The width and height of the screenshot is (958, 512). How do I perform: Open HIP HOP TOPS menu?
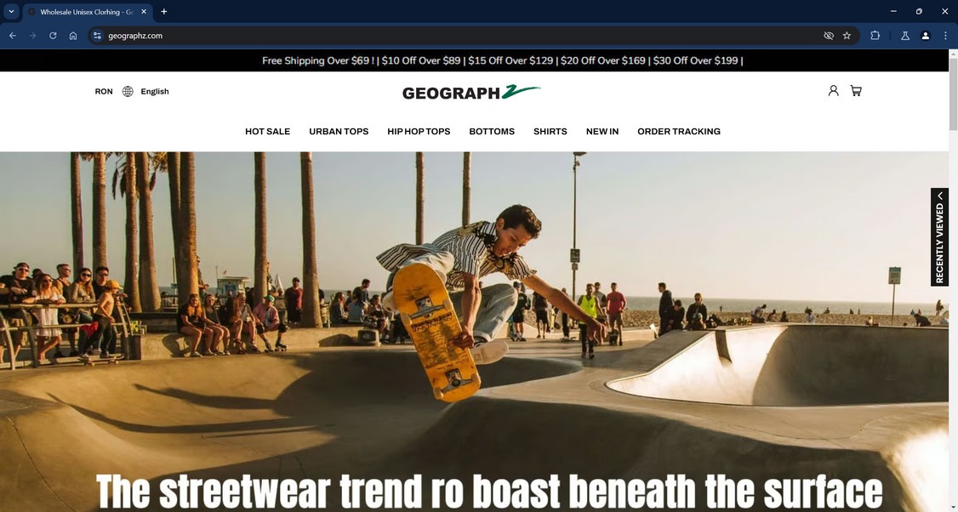tap(419, 131)
